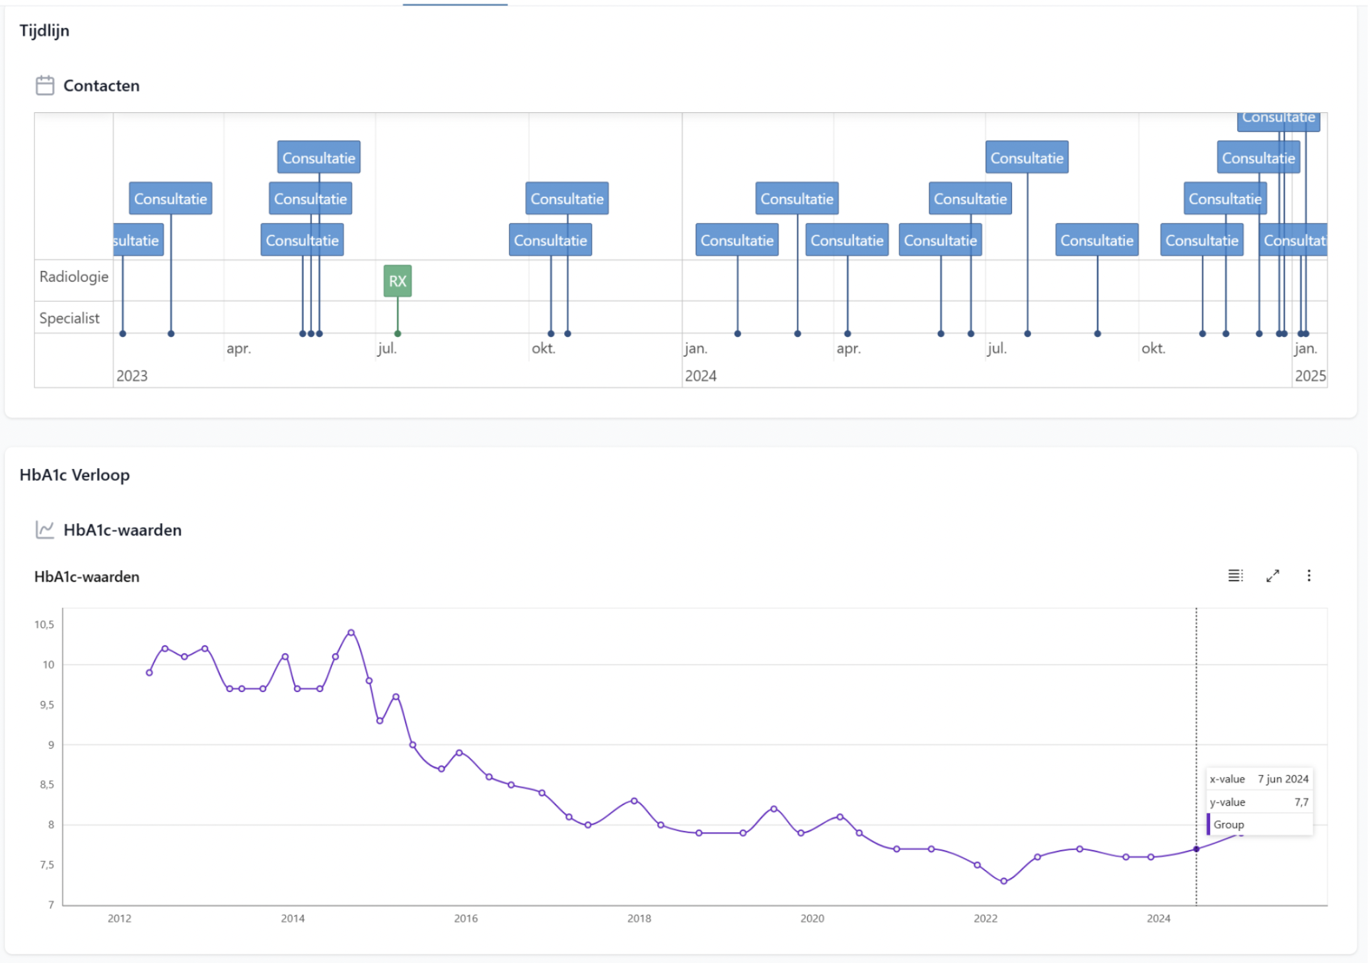Click the tooltip y-value '7,7'
Viewport: 1370px width, 963px height.
click(x=1301, y=802)
